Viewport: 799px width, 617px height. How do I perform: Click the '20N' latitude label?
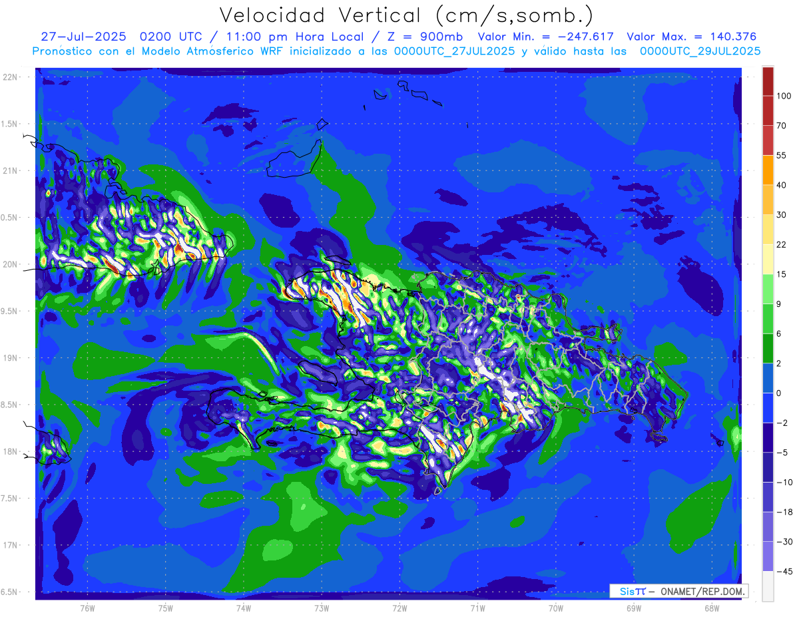click(11, 264)
